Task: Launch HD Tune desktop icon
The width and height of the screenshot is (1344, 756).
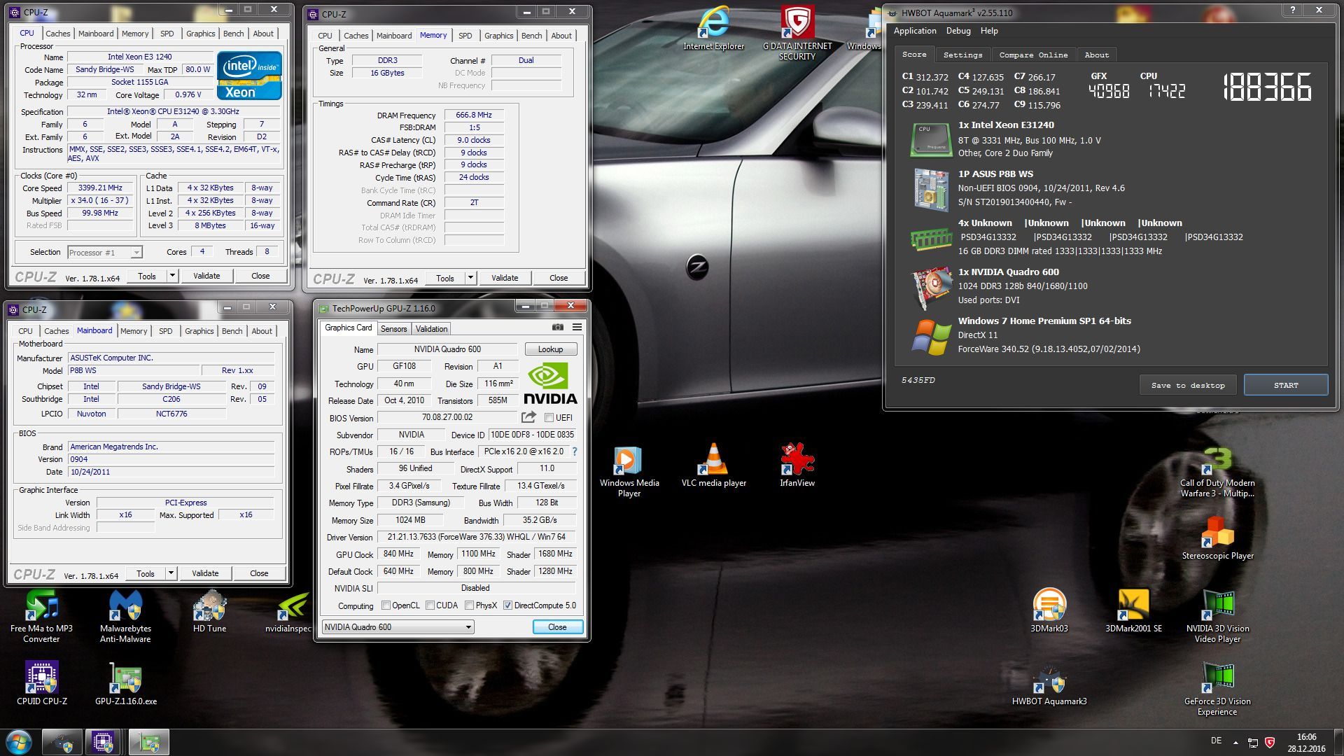Action: [x=209, y=611]
